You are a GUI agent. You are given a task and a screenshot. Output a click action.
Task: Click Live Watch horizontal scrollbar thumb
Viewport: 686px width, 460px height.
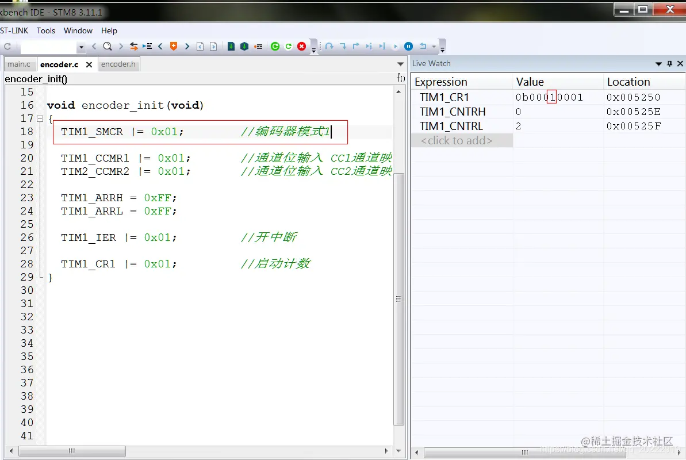pyautogui.click(x=524, y=452)
